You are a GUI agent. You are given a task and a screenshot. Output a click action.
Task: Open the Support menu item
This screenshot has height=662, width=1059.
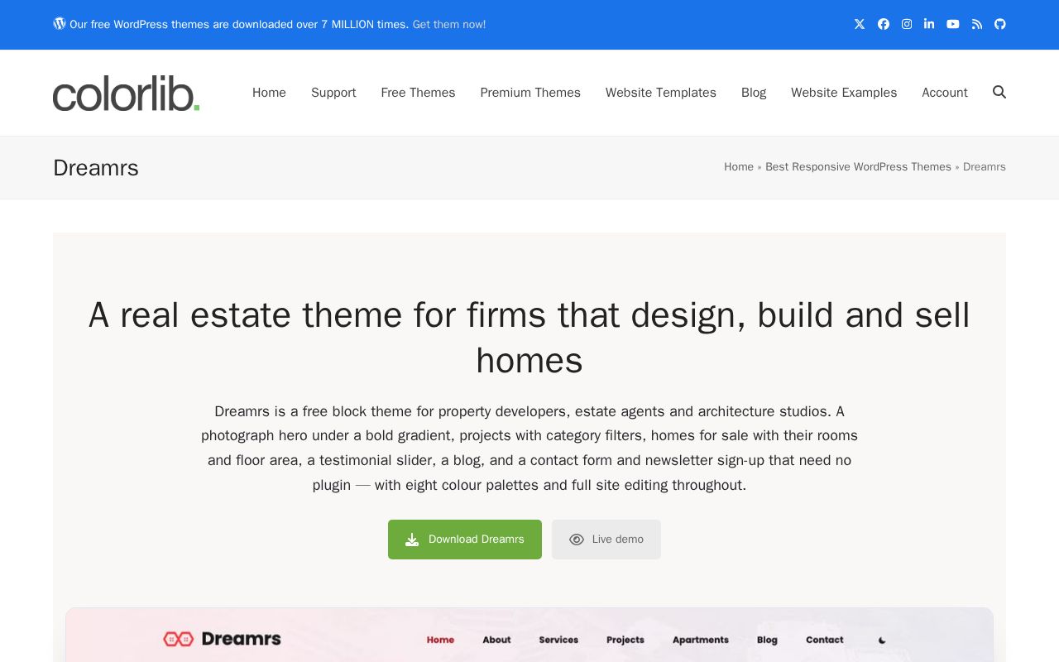tap(333, 93)
